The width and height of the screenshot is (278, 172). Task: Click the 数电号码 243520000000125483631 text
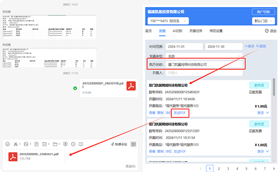[x=174, y=92]
